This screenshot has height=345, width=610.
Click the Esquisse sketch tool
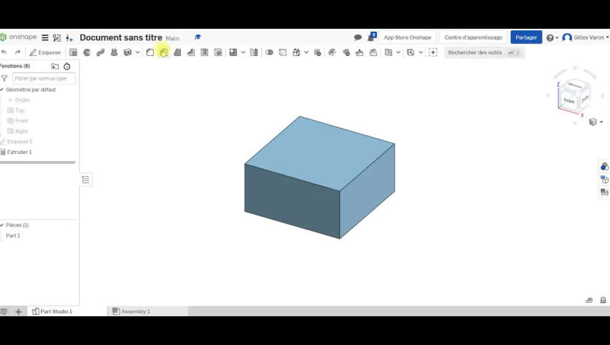pyautogui.click(x=44, y=52)
